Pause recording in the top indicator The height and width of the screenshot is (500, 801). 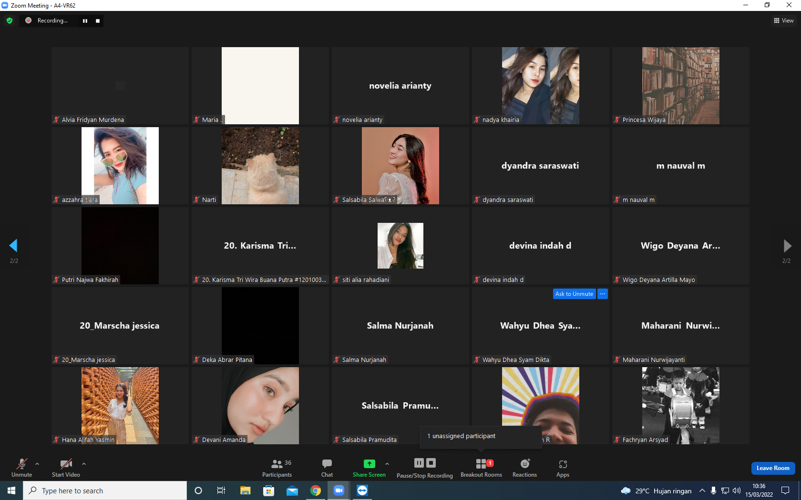[85, 21]
